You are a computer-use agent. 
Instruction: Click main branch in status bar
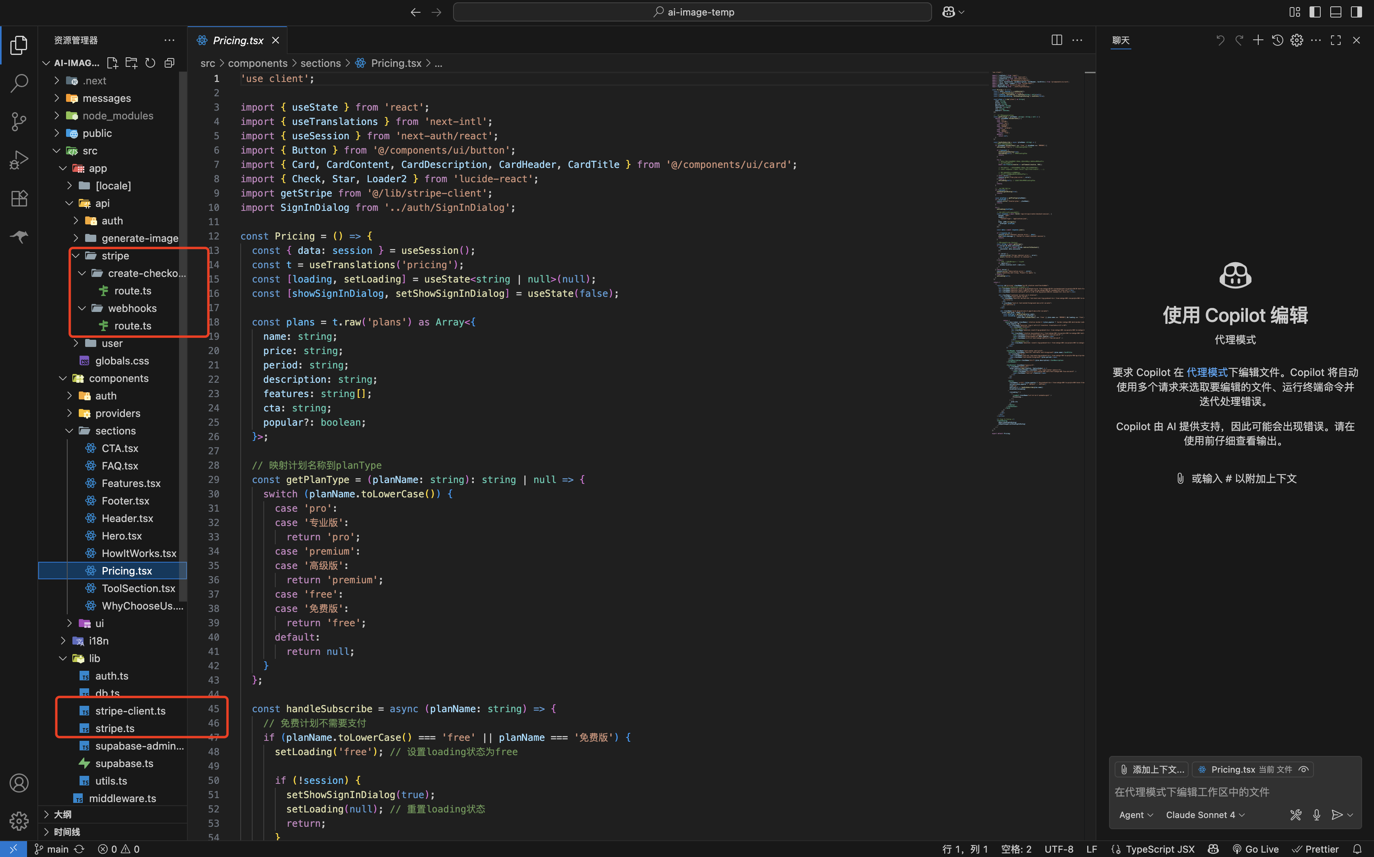(x=52, y=849)
